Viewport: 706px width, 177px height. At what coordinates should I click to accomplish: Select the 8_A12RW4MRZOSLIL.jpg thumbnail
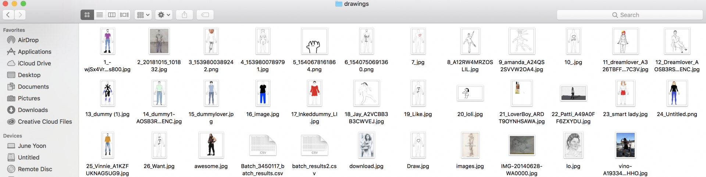click(x=470, y=41)
